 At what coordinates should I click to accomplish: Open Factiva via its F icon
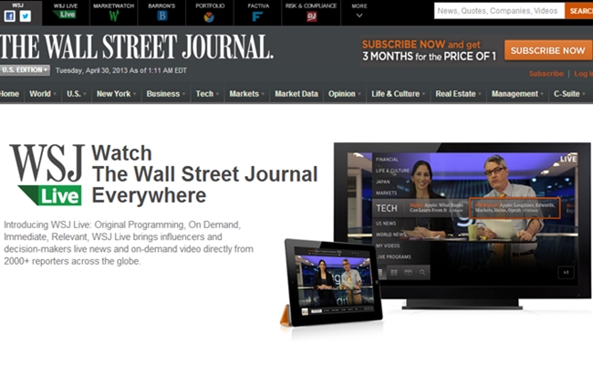257,16
